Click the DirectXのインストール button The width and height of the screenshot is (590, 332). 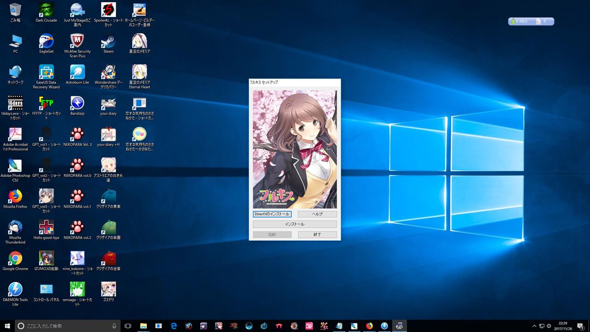272,214
